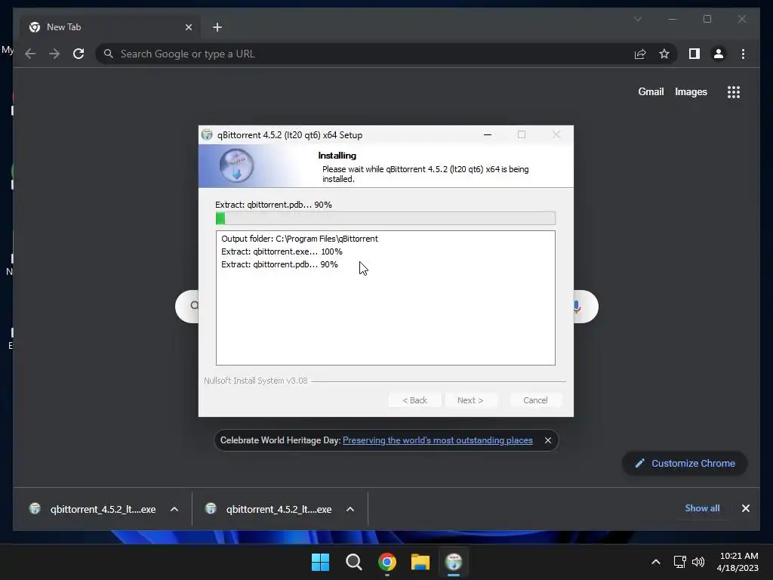This screenshot has height=580, width=773.
Task: Click Chrome back arrow
Action: click(x=30, y=54)
